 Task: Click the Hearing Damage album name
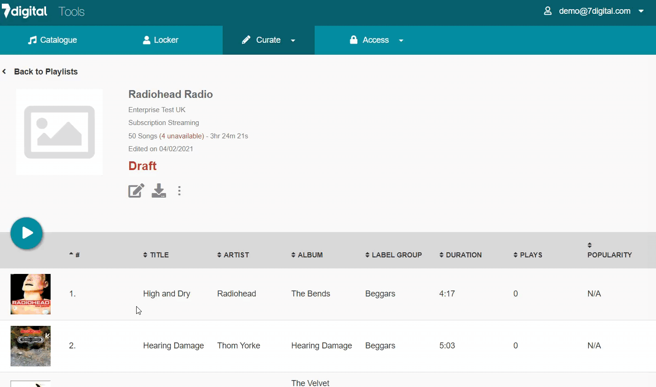tap(322, 346)
